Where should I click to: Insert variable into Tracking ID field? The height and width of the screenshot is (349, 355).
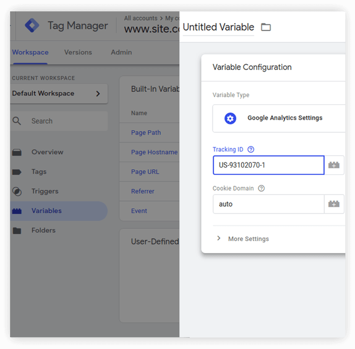334,165
